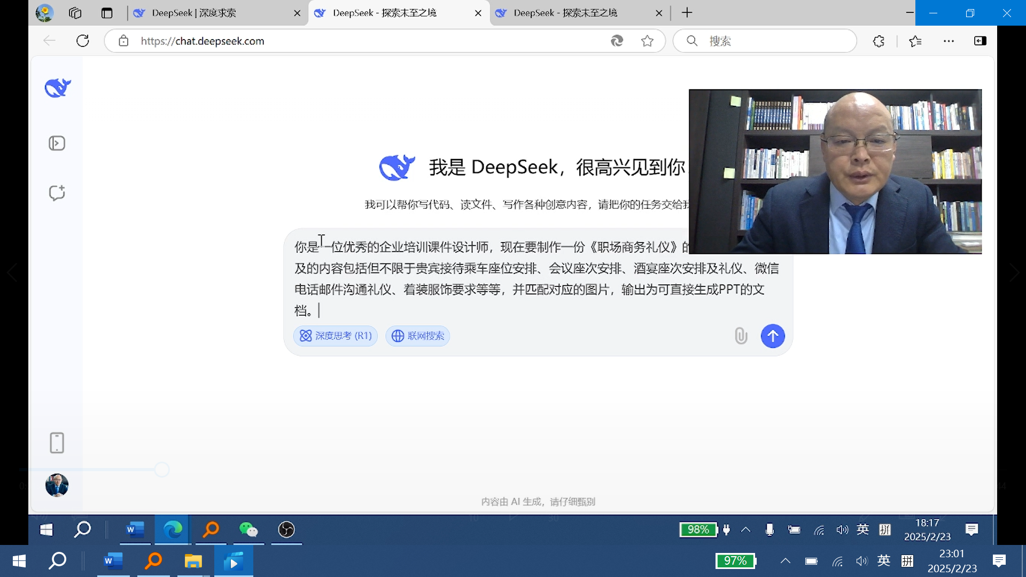Toggle the 联网搜索 web search mode
Viewport: 1026px width, 577px height.
[x=417, y=336]
